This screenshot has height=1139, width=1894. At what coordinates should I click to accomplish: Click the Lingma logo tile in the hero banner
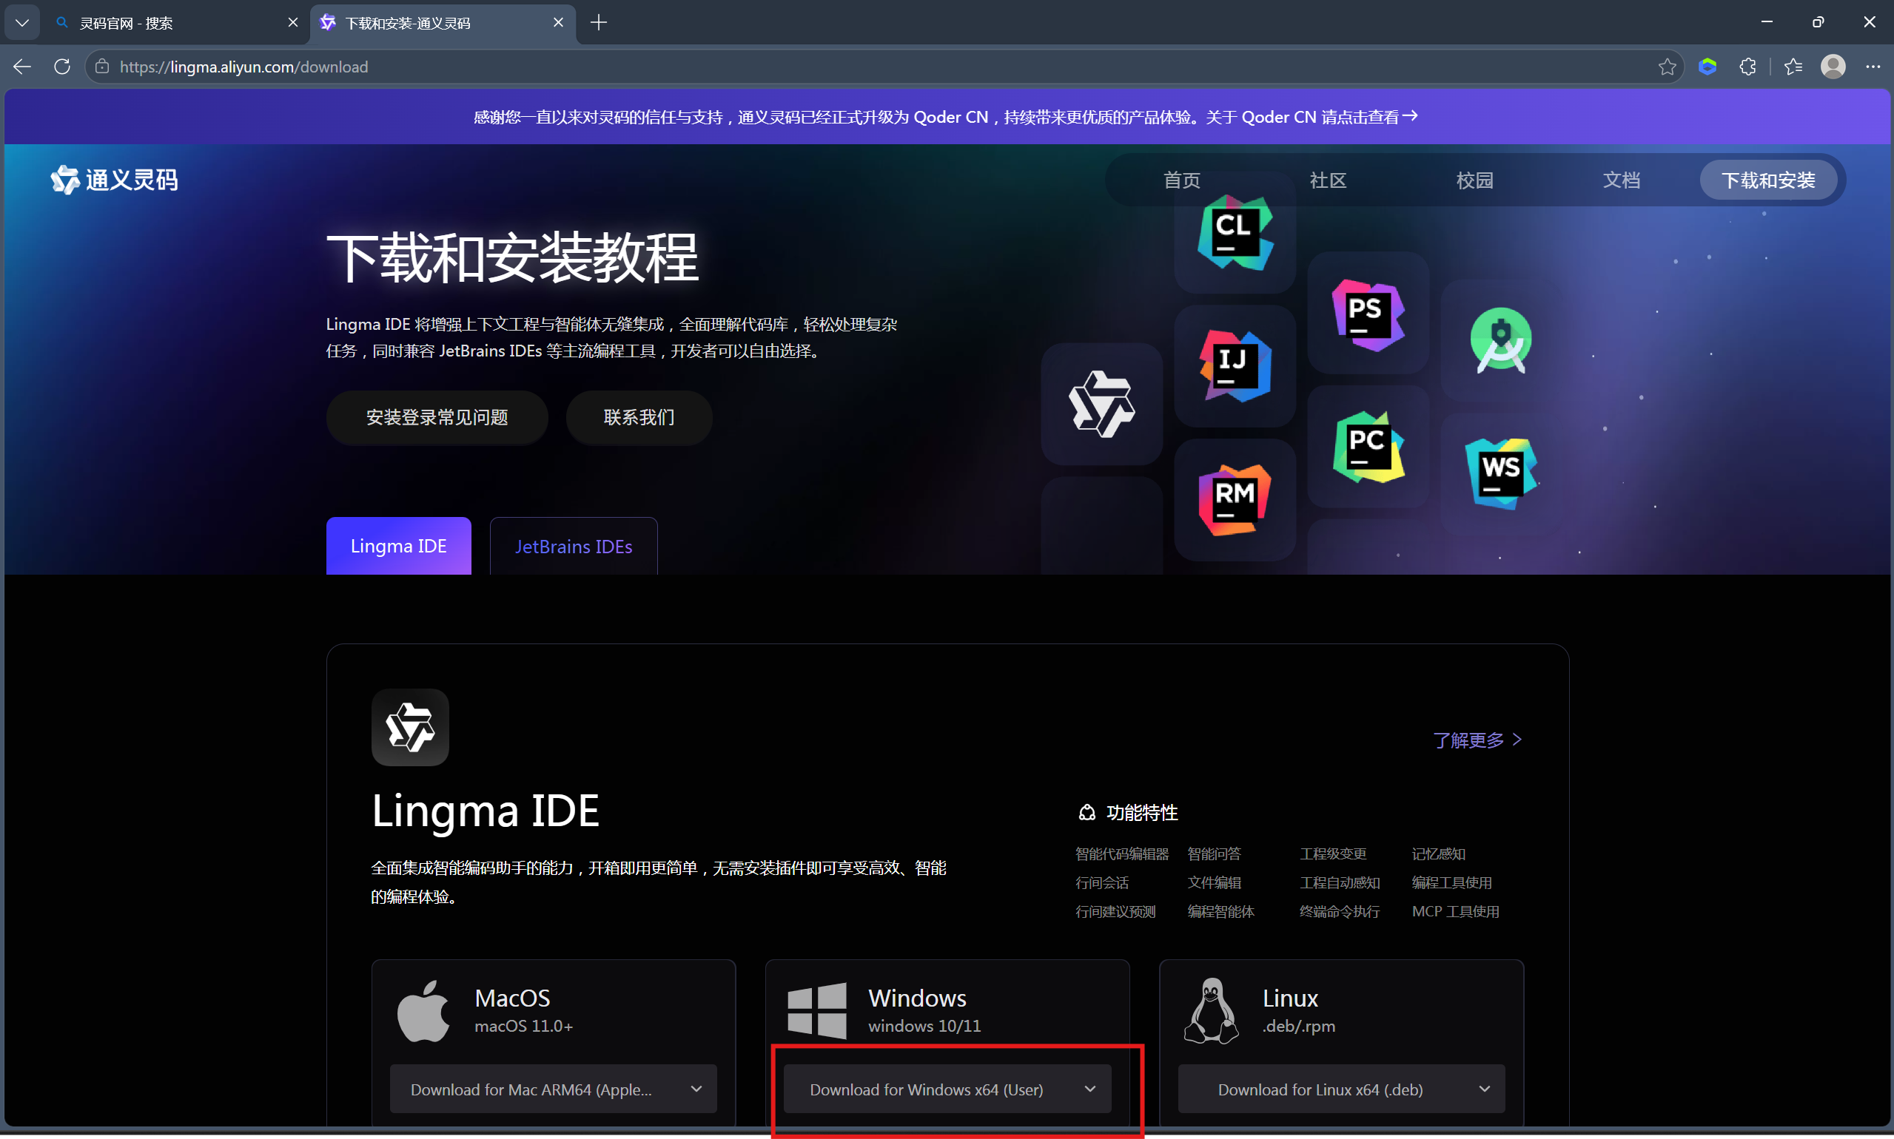1101,404
